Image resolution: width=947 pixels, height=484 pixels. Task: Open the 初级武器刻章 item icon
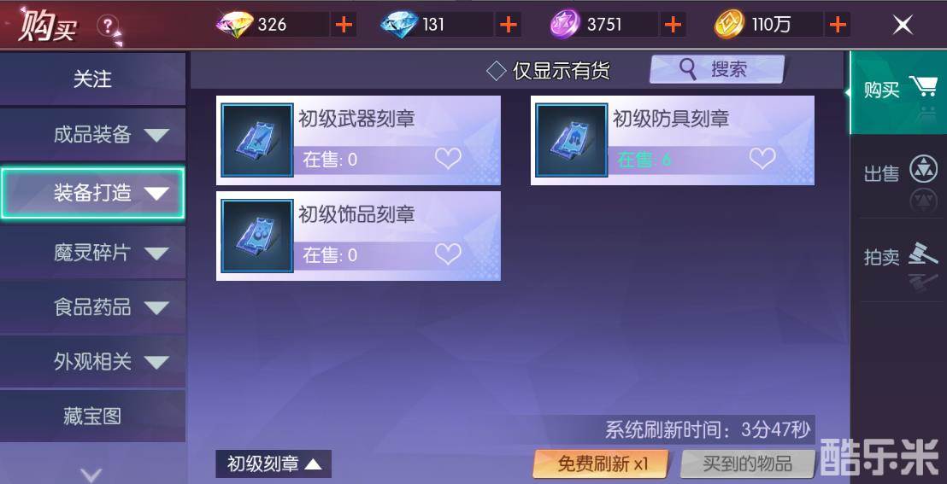(x=257, y=140)
